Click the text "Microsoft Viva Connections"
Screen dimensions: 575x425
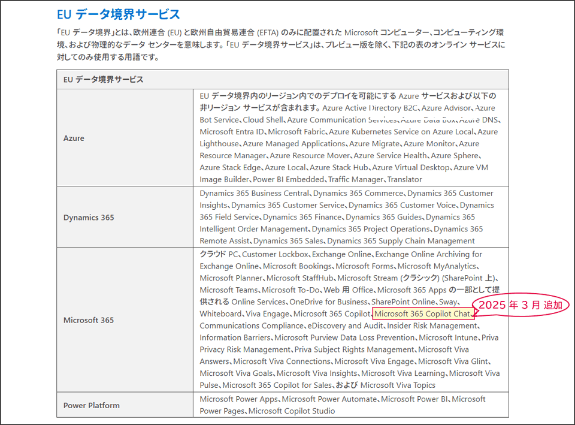click(282, 361)
